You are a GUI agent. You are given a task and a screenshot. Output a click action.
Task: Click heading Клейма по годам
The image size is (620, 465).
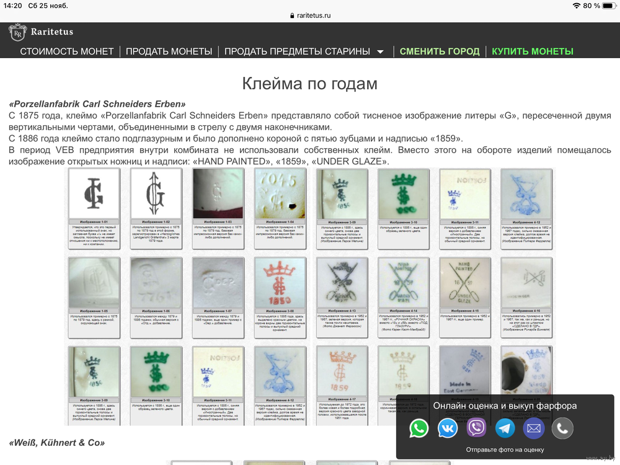point(309,84)
